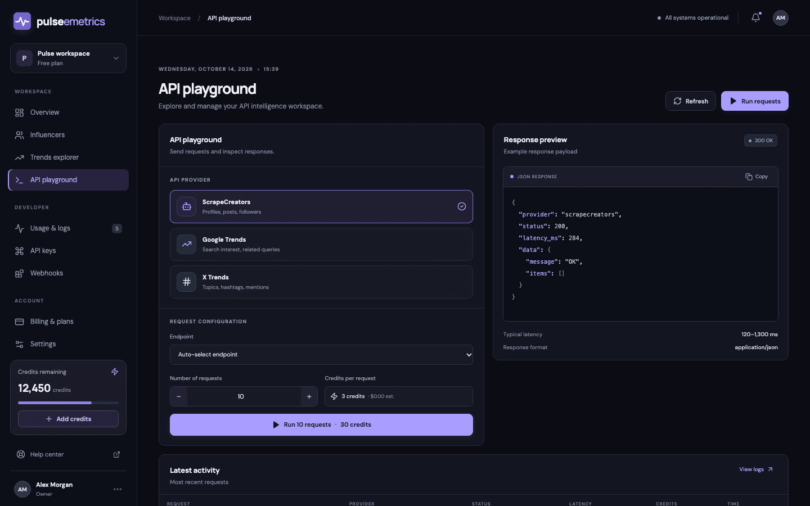Open the three-dot menu beside Alex Morgan
The height and width of the screenshot is (506, 810).
tap(118, 489)
